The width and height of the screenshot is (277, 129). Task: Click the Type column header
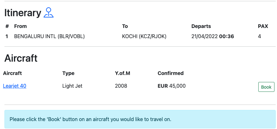[x=68, y=73]
